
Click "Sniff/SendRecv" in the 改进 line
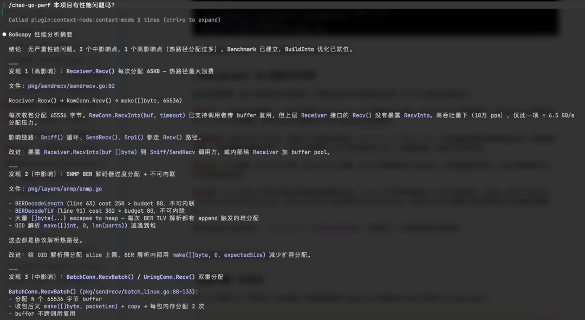coord(172,152)
